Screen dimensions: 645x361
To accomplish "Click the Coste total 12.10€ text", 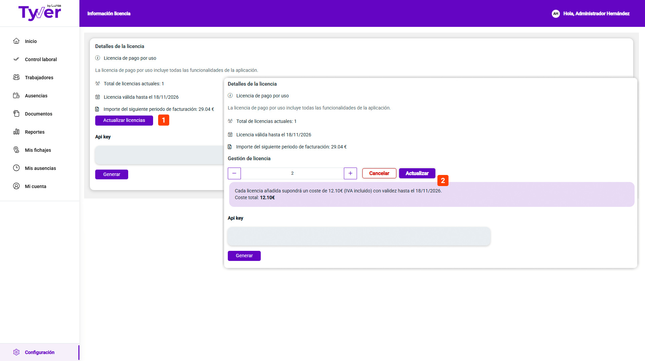I will (255, 197).
